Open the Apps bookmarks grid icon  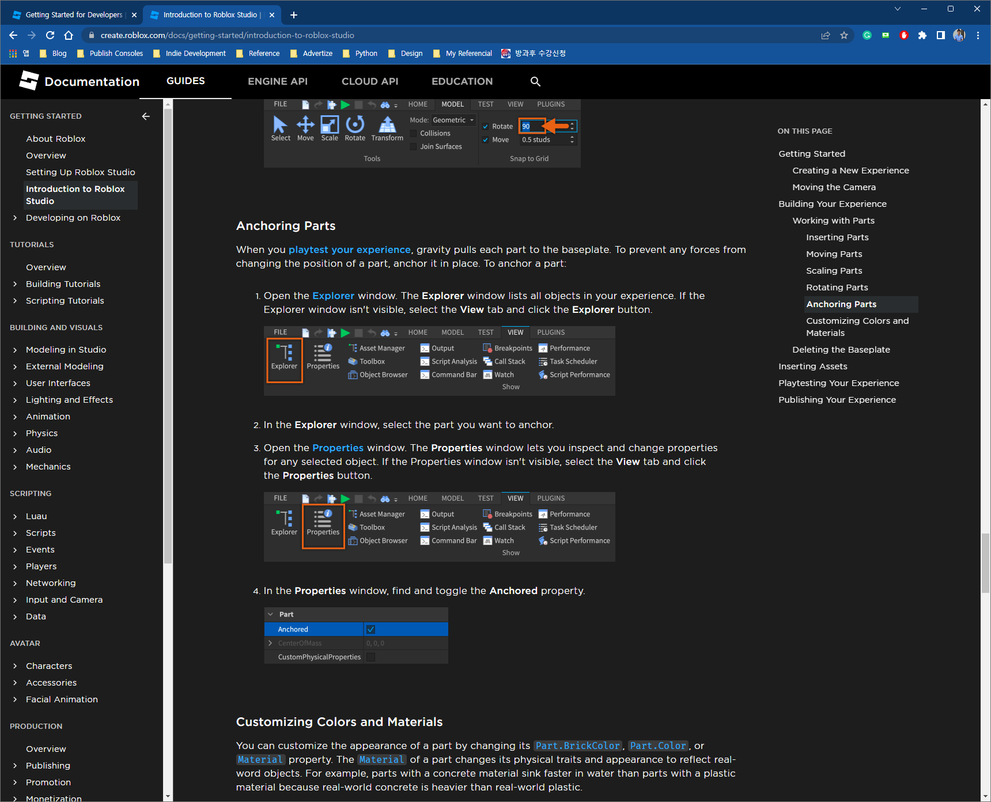13,53
